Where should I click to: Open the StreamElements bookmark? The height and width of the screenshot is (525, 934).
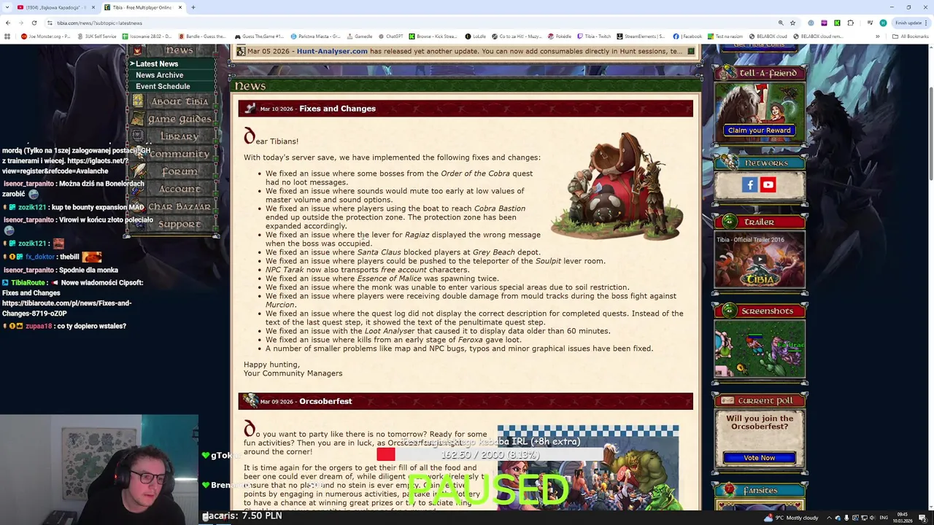coord(641,36)
